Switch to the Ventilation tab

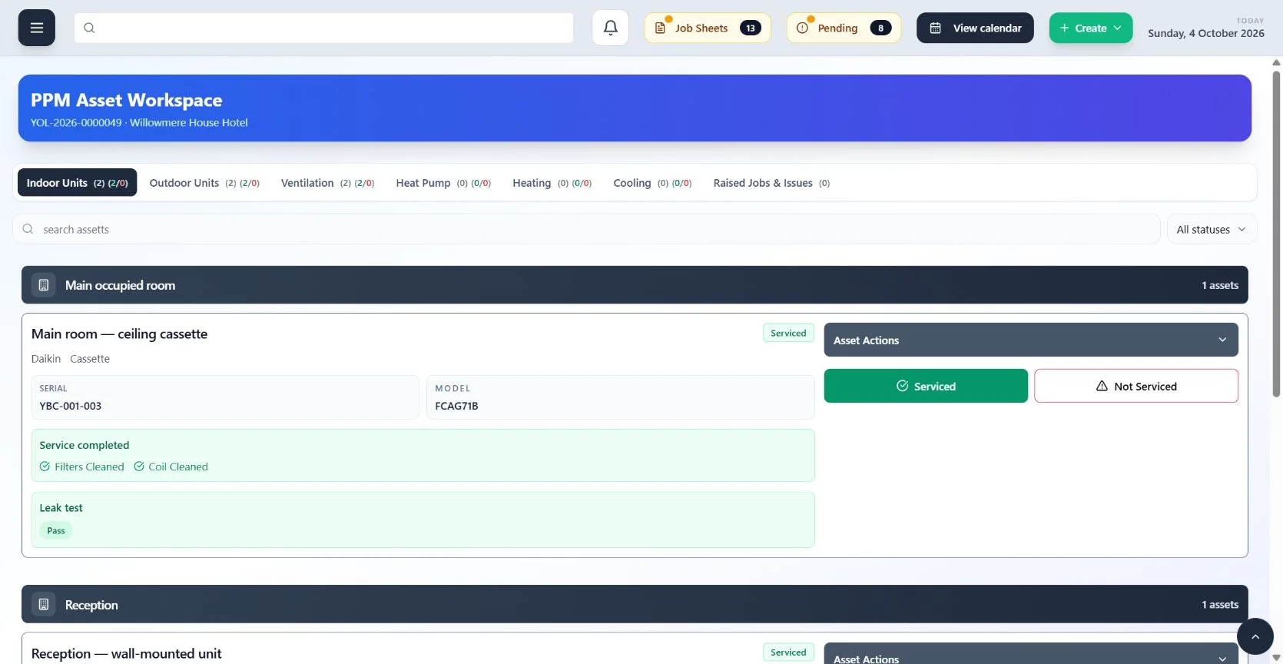pyautogui.click(x=327, y=183)
